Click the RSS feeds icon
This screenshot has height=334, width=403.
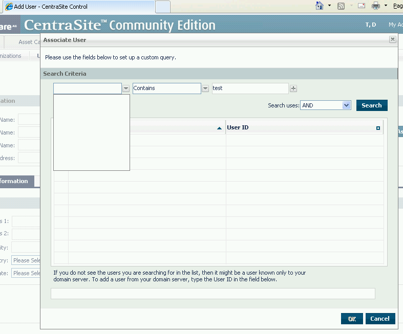point(341,6)
